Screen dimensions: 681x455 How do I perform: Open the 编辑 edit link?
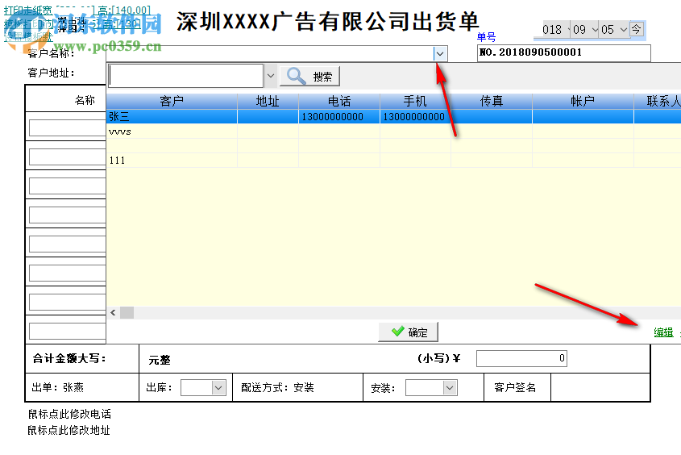tap(663, 332)
